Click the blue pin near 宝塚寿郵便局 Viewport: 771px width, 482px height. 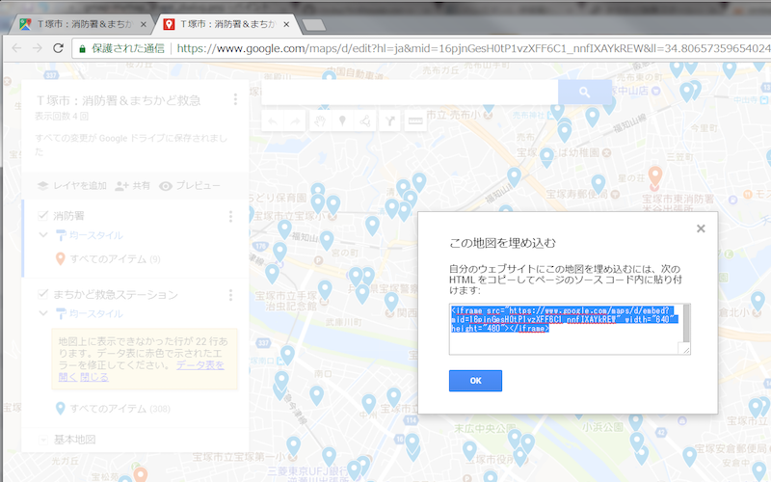(598, 184)
